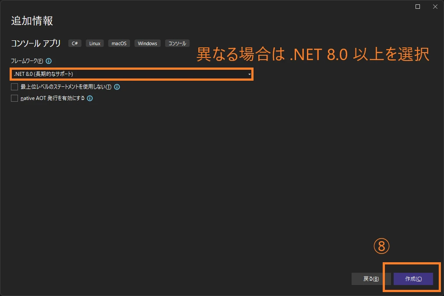
Task: Click the 追加情報 dialog title
Action: coord(32,21)
